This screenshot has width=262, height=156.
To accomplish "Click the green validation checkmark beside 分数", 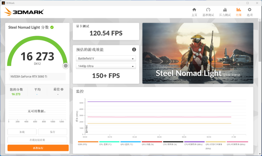I will 52,27.
